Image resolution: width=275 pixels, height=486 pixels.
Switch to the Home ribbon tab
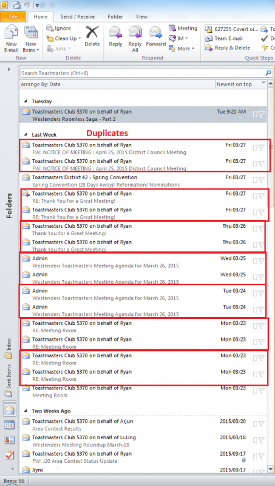41,17
